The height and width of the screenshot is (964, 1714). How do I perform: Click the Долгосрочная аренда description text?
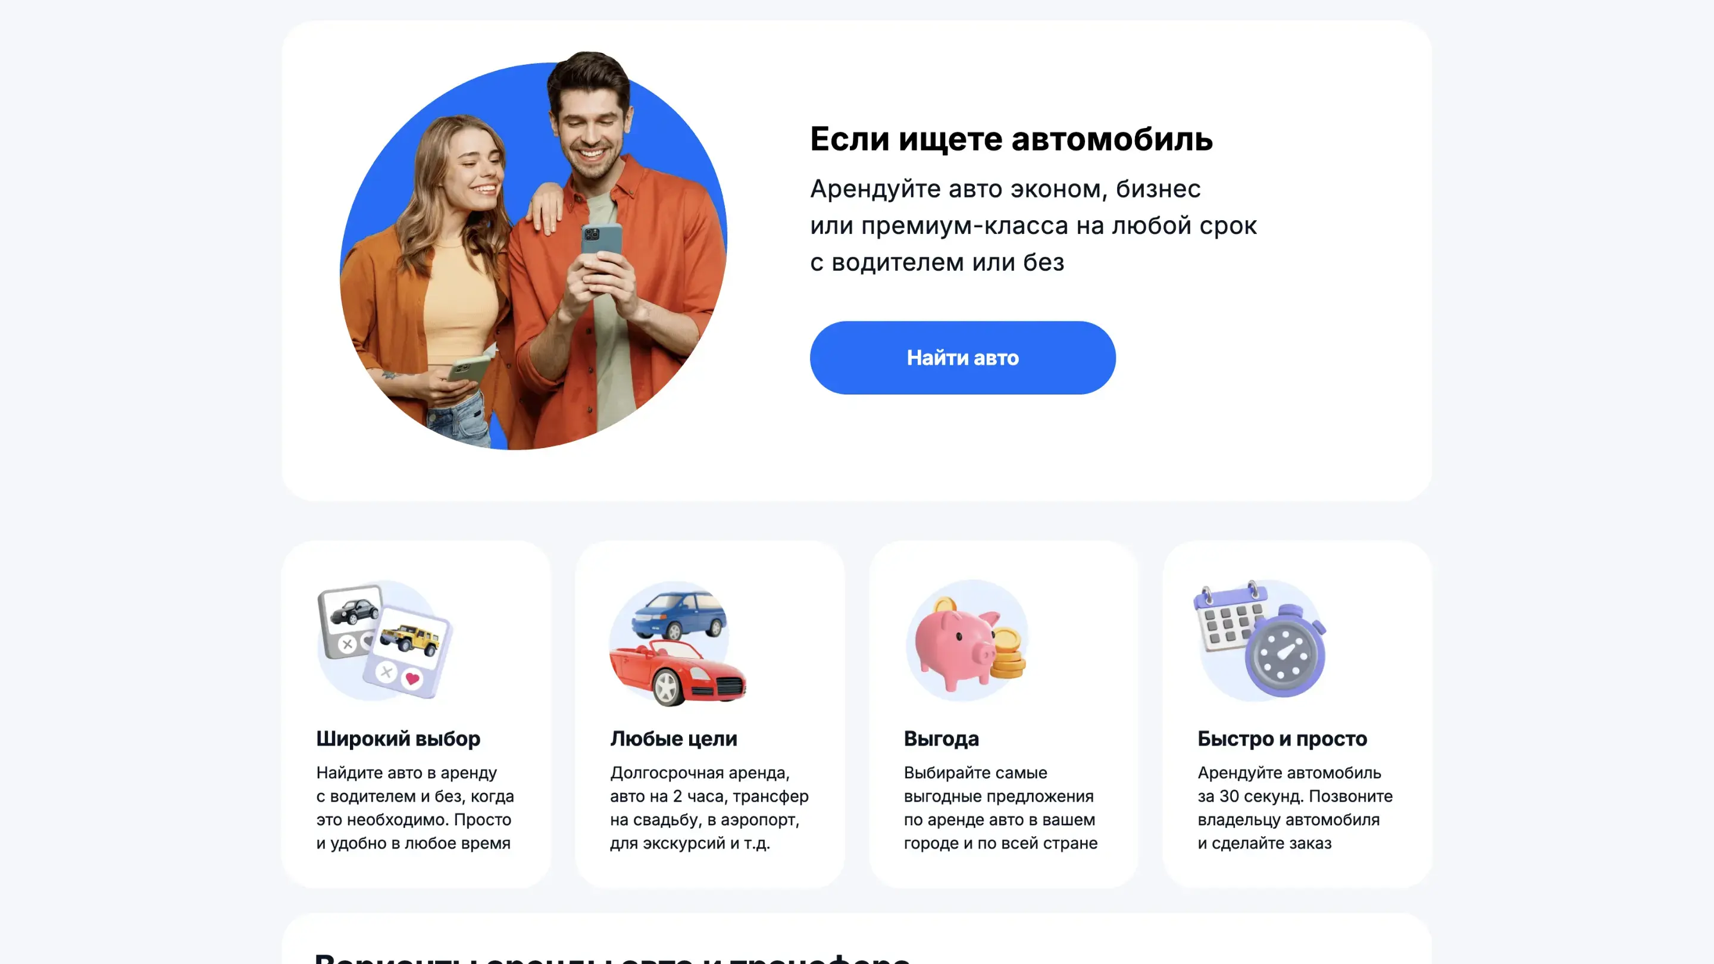tap(709, 807)
